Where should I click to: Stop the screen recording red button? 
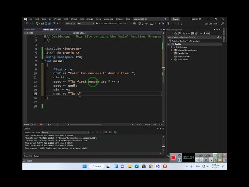[173, 157]
